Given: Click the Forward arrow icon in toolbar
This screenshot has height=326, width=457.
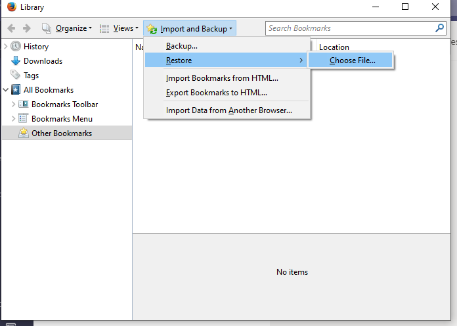Looking at the screenshot, I should pyautogui.click(x=26, y=28).
